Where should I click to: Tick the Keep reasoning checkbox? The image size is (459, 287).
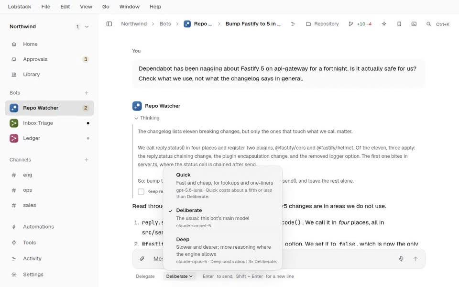tap(141, 191)
